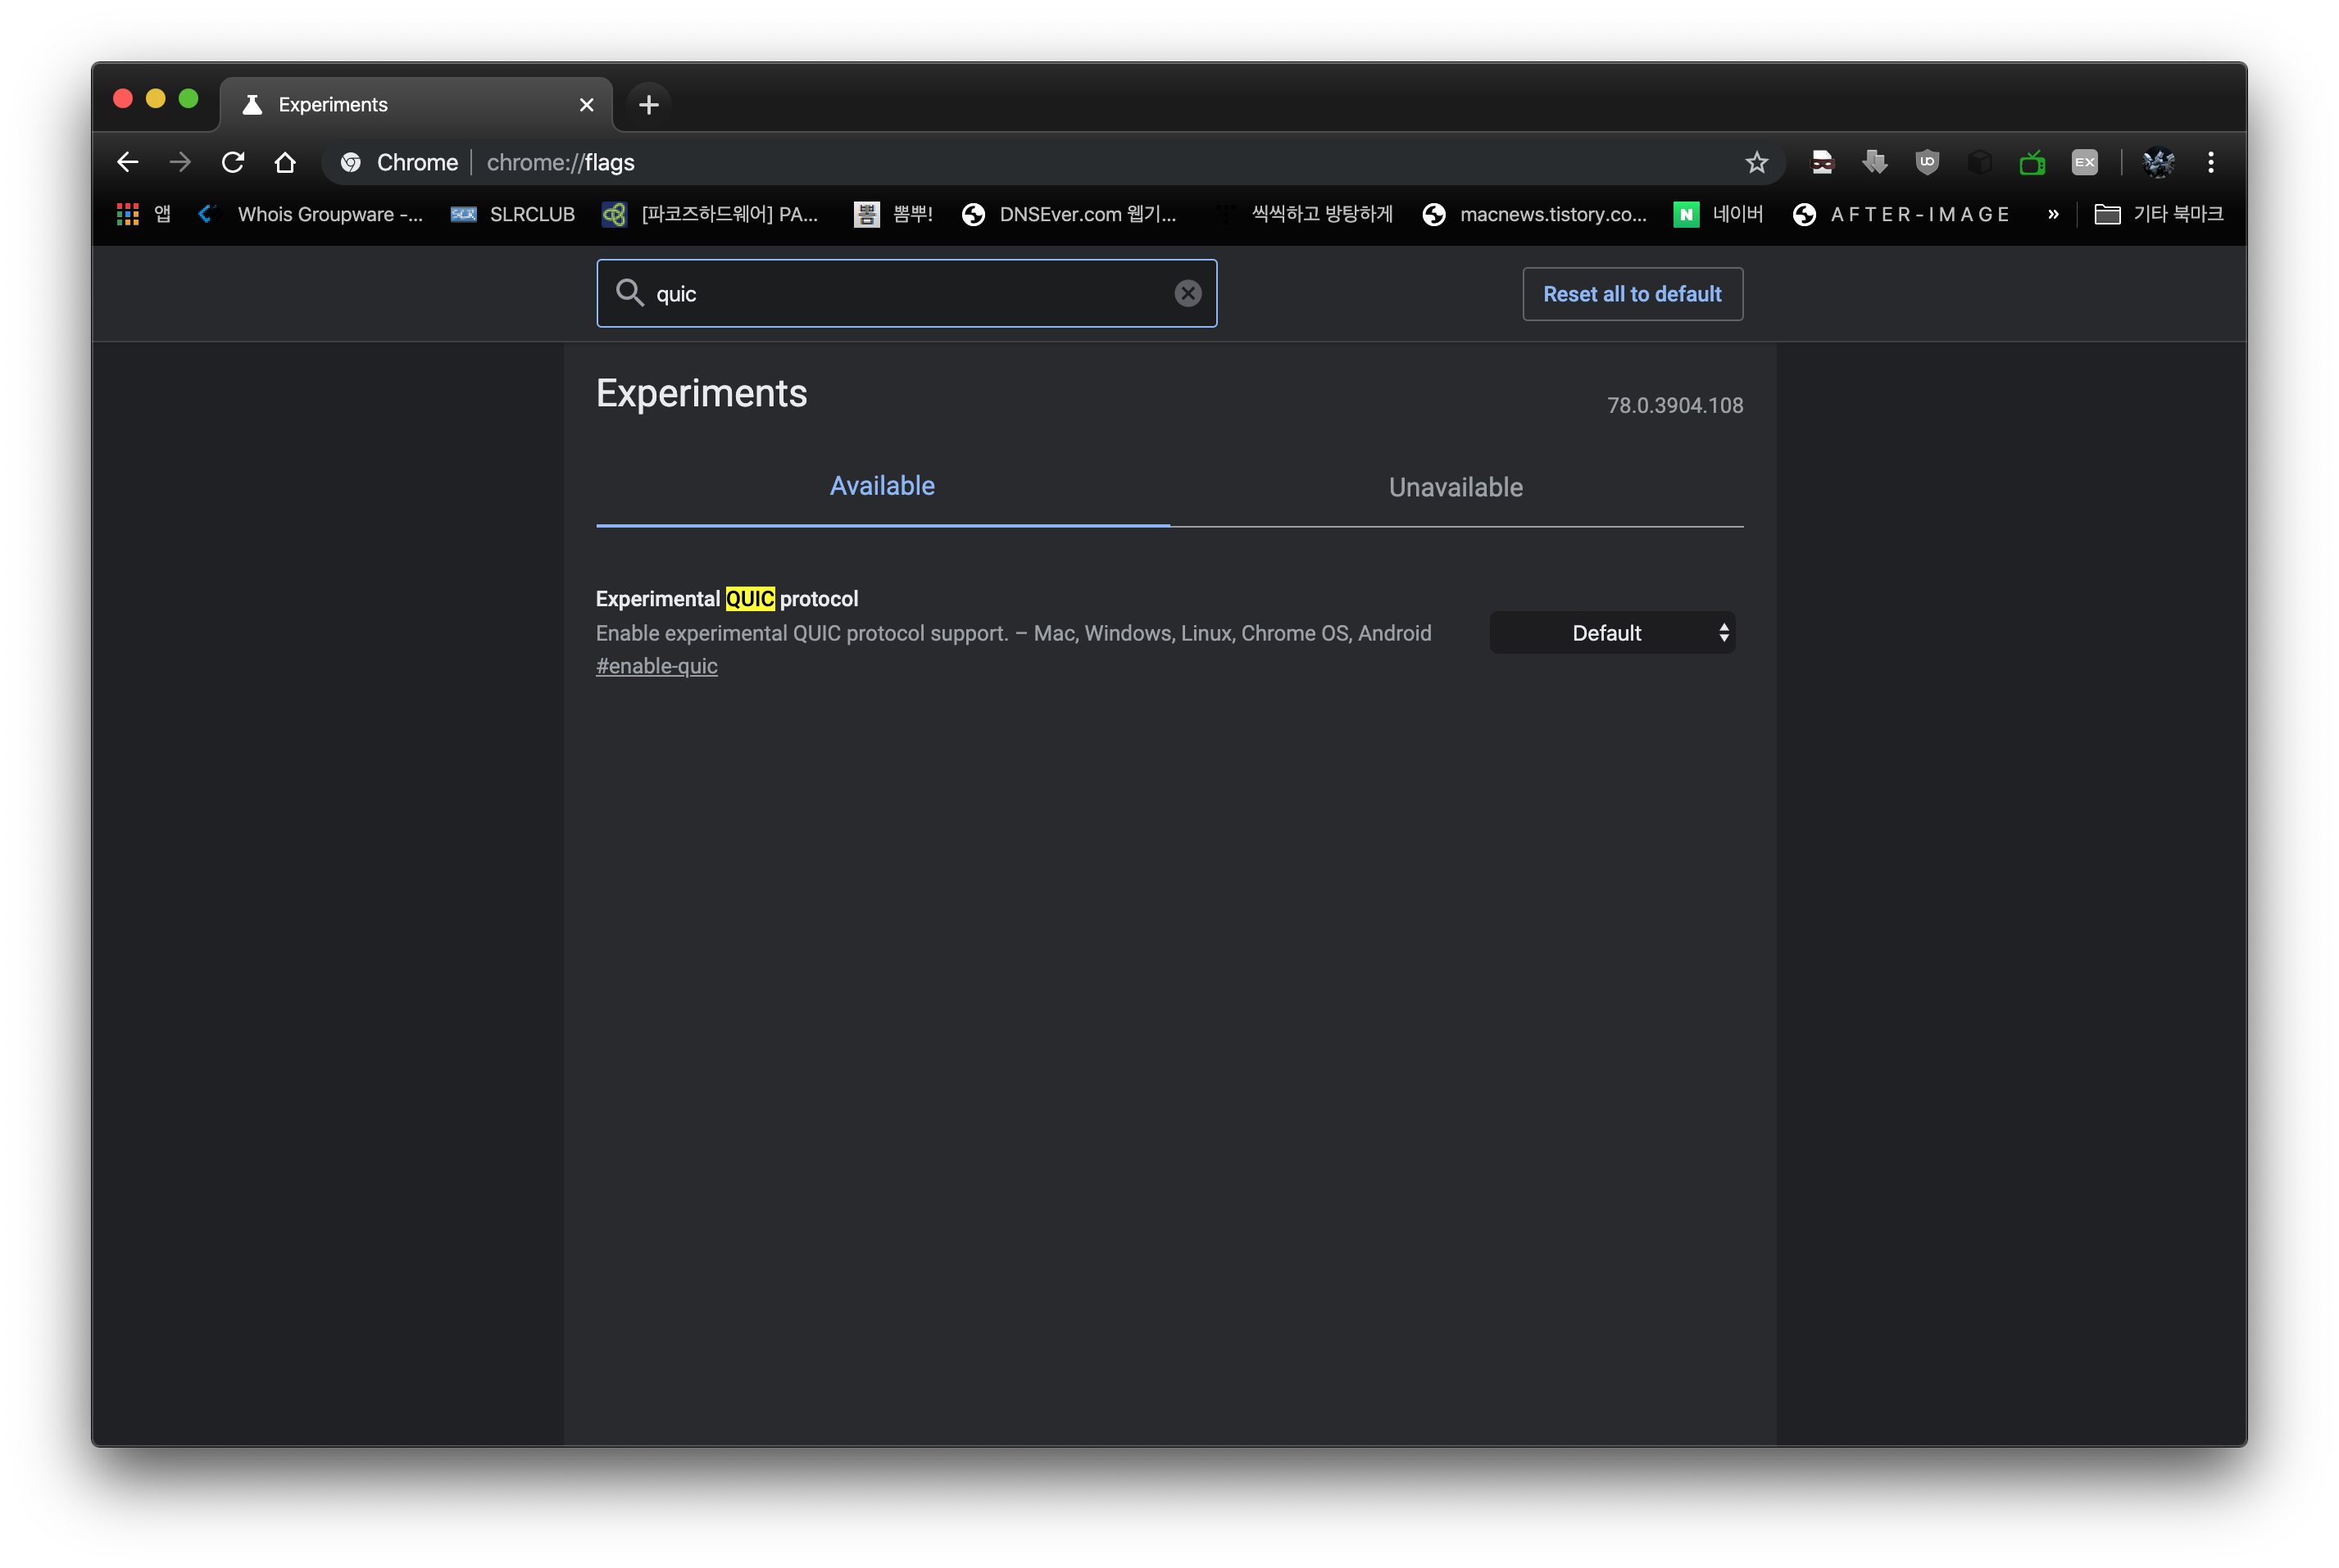Select the Available tab
This screenshot has height=1568, width=2339.
pos(881,486)
